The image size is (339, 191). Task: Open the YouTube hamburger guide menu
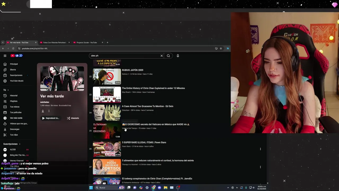point(5,56)
